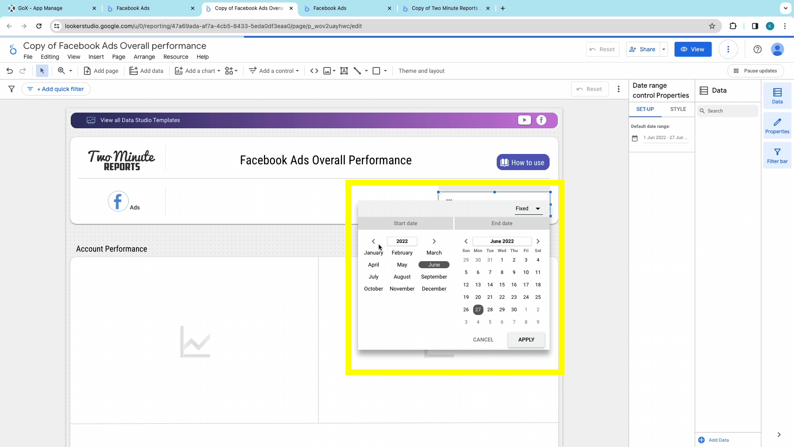
Task: Go to next month in end calendar
Action: point(538,241)
